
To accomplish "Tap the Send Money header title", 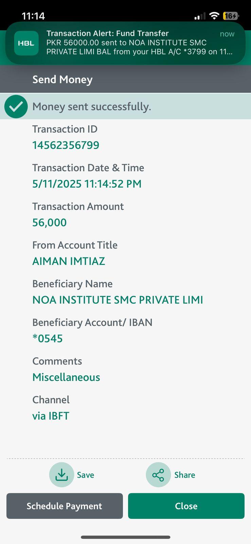I will pyautogui.click(x=62, y=80).
